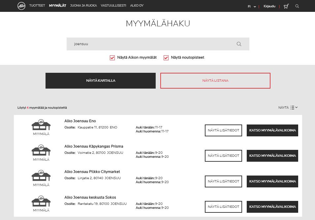Click the Alko logo in the header
The image size is (315, 220).
click(21, 6)
